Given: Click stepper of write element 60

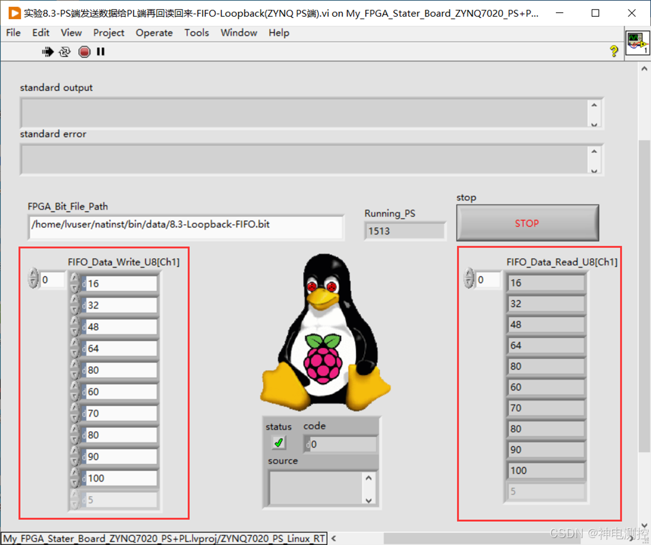Looking at the screenshot, I should [x=74, y=391].
